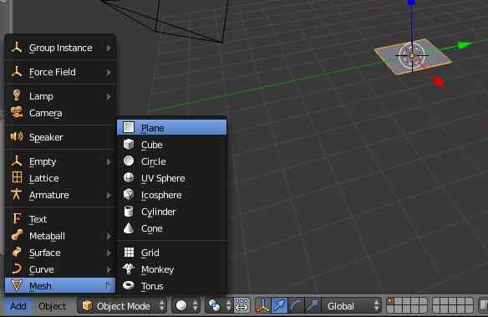Open the Add menu in header
The width and height of the screenshot is (488, 317).
click(x=18, y=306)
